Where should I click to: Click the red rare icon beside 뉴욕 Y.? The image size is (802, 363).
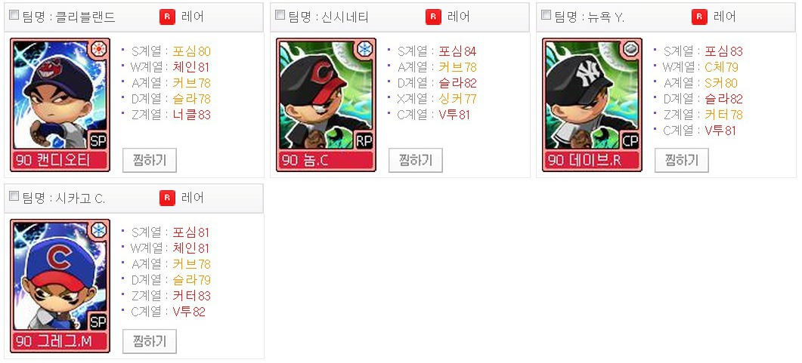[699, 17]
